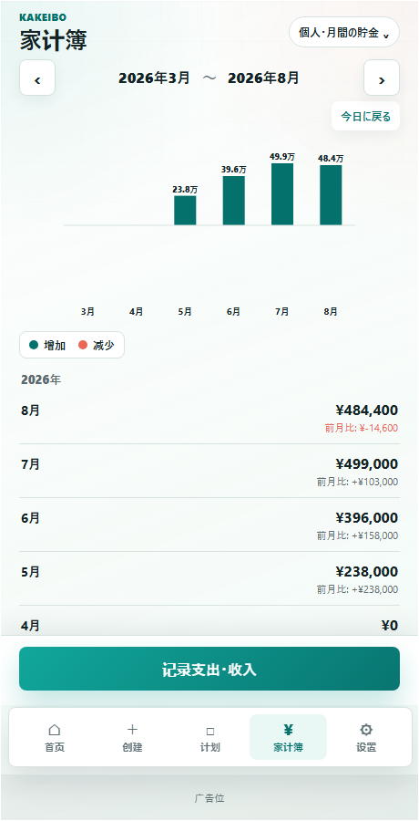This screenshot has width=419, height=821.
Task: Select the 7月 bar showing 49.9万
Action: tap(282, 193)
